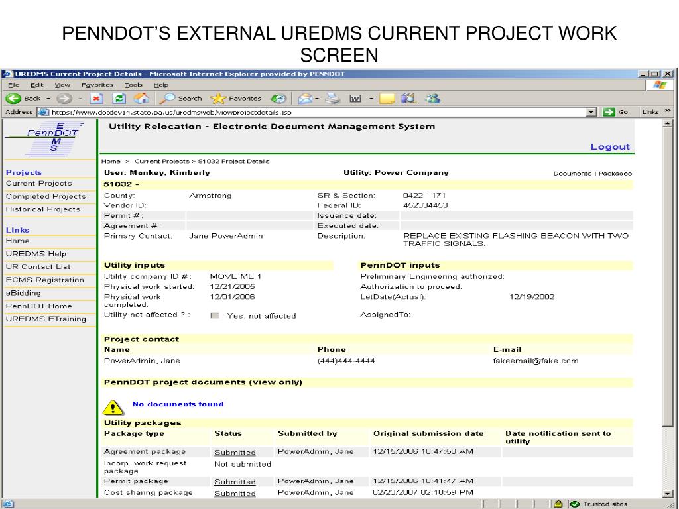The height and width of the screenshot is (509, 679).
Task: Click the Documents link at top right
Action: coord(572,173)
